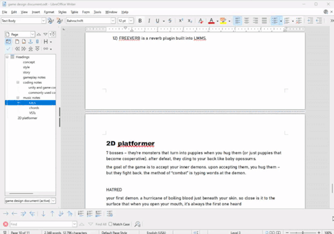
Task: Go to previous page in Navigator
Action: [x=38, y=34]
